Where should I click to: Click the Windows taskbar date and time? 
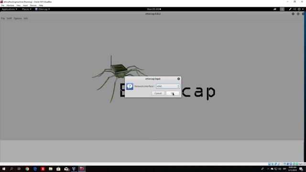(x=292, y=169)
